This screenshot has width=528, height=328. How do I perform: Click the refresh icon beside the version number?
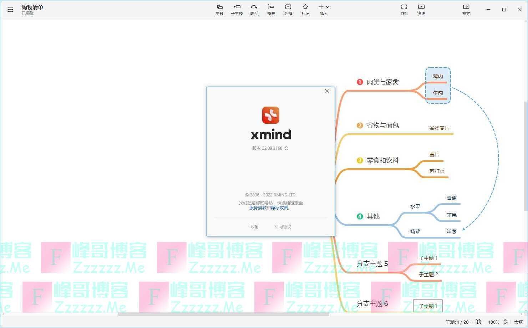[x=286, y=148]
